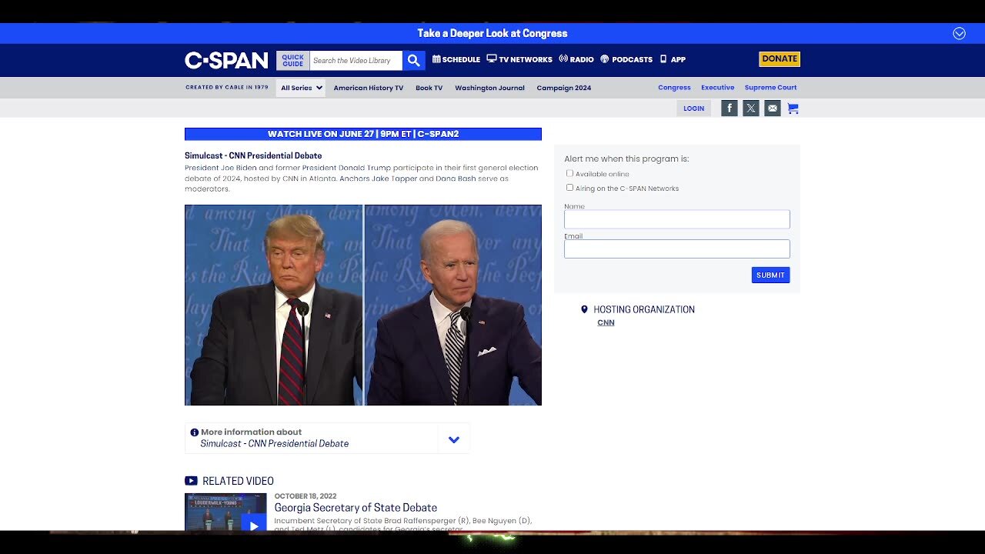The width and height of the screenshot is (985, 554).
Task: Open the Executive link
Action: (x=718, y=88)
